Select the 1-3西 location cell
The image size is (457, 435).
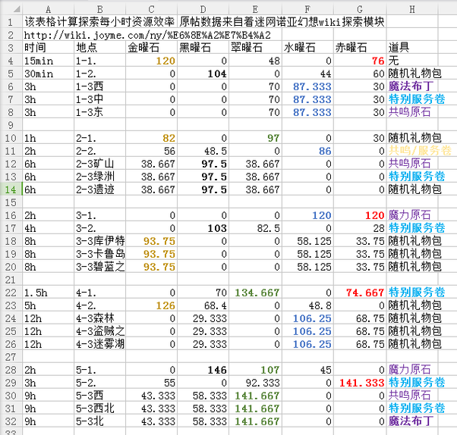pos(100,86)
